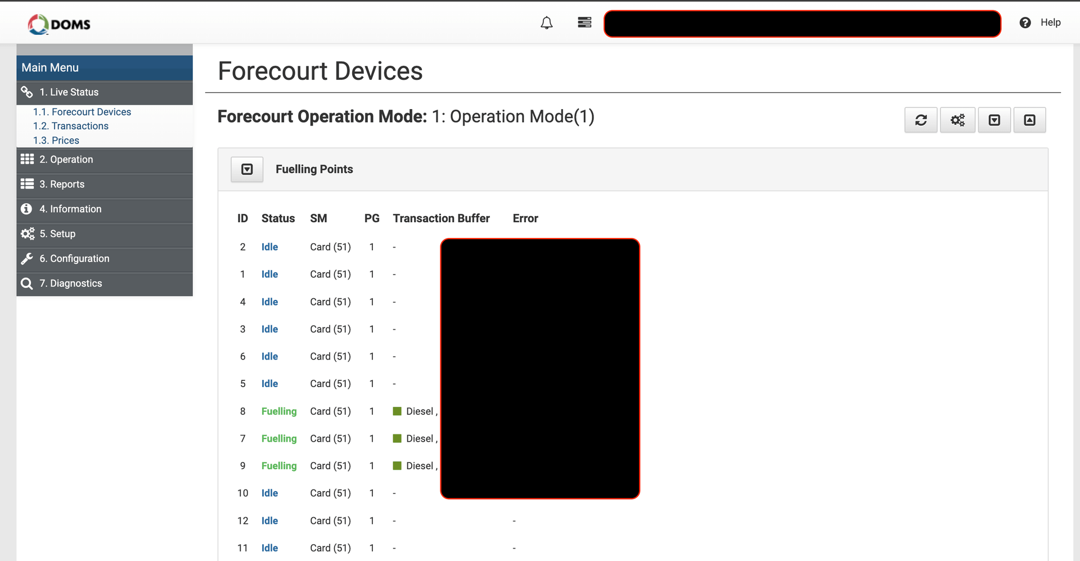
Task: Select the 4. Information menu item
Action: coord(70,209)
